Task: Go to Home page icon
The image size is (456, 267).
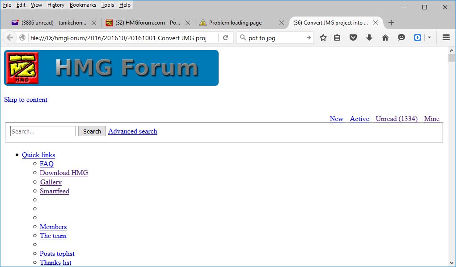Action: pyautogui.click(x=385, y=38)
